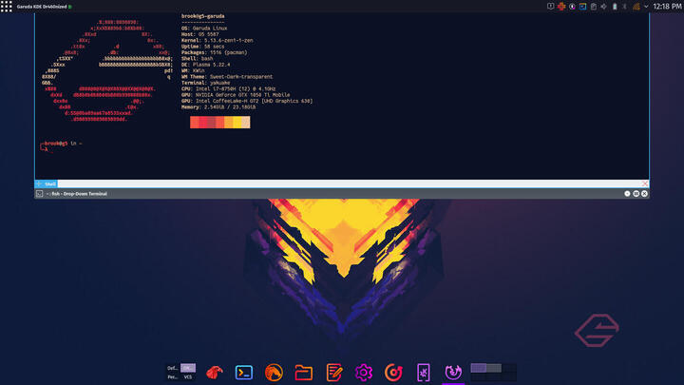Open the notifications tray icon

550,7
